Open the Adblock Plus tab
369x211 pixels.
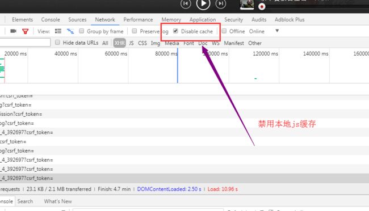coord(290,19)
